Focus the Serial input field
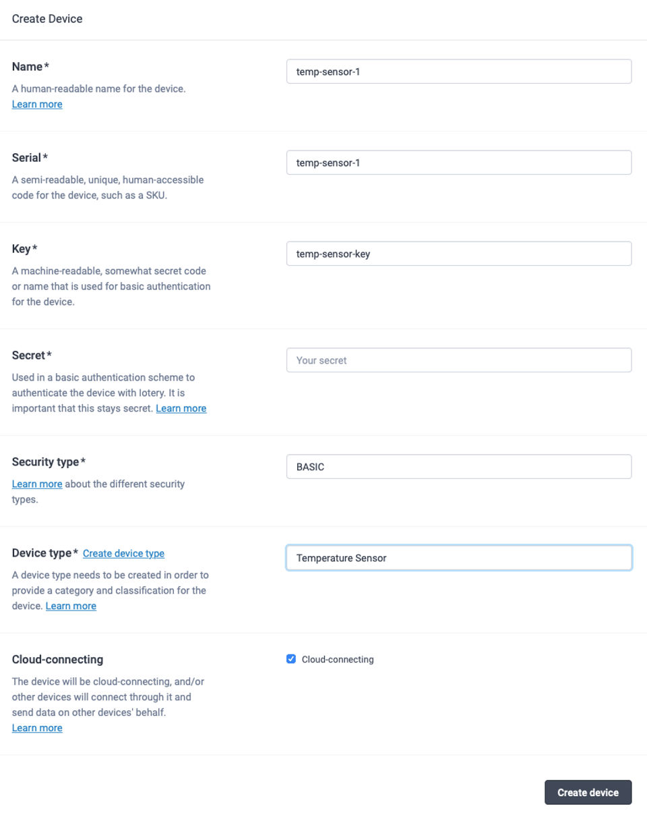The width and height of the screenshot is (647, 819). click(459, 163)
